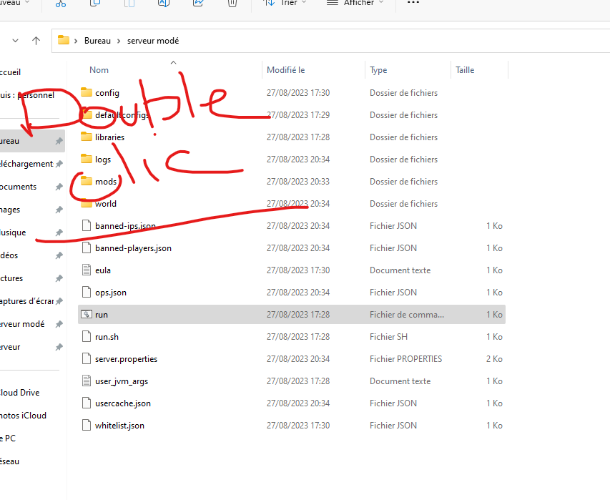Sort by the Taille column header
The width and height of the screenshot is (610, 500).
click(465, 70)
